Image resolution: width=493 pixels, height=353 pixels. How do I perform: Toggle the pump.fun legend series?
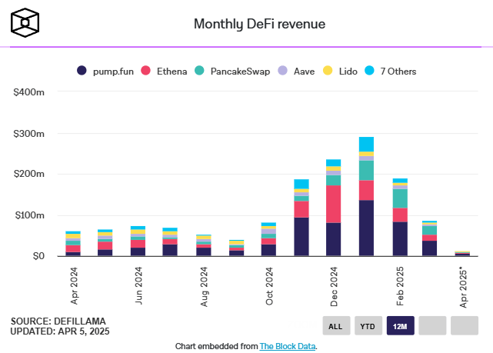pos(105,71)
